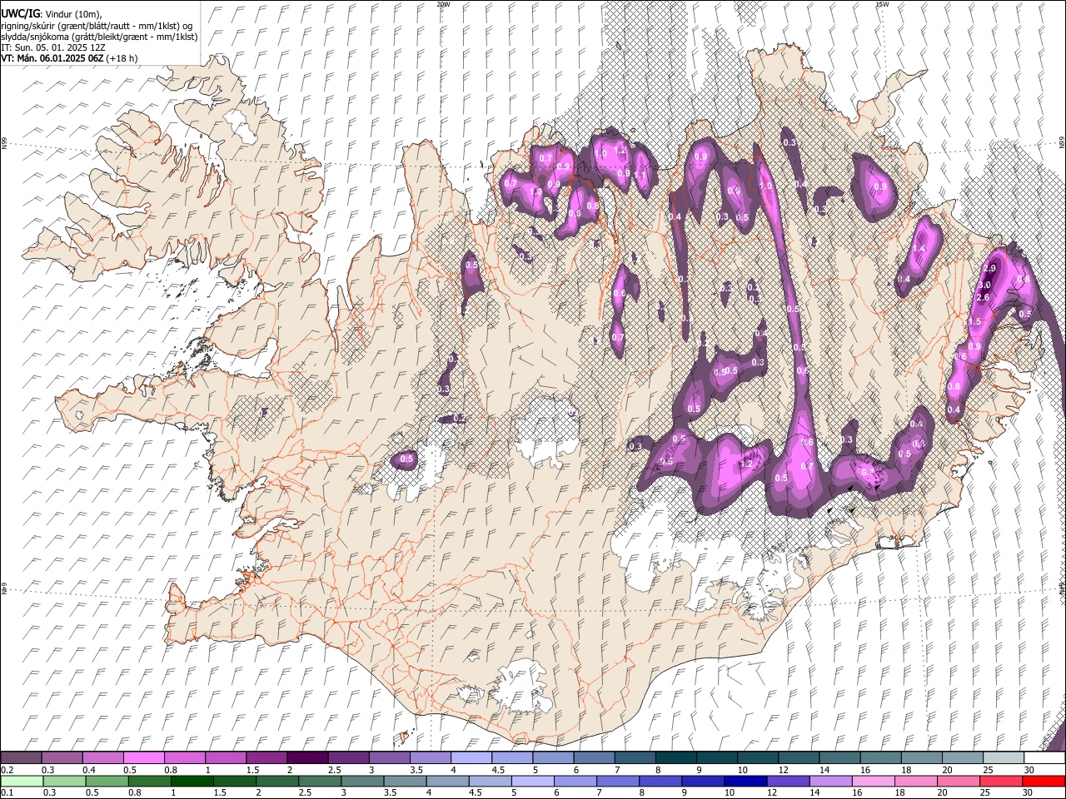The height and width of the screenshot is (799, 1066).
Task: Click the pale green 0.1 swatch in bottom legend
Action: [22, 782]
